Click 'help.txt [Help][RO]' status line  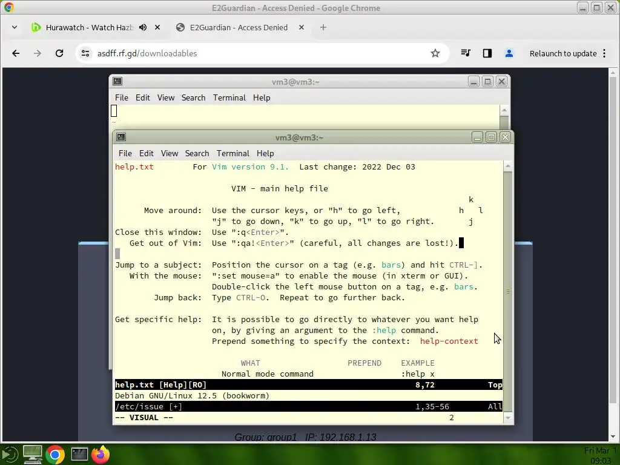[x=308, y=384]
